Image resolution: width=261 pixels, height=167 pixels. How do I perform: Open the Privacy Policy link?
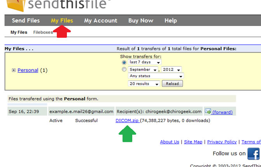pyautogui.click(x=222, y=142)
